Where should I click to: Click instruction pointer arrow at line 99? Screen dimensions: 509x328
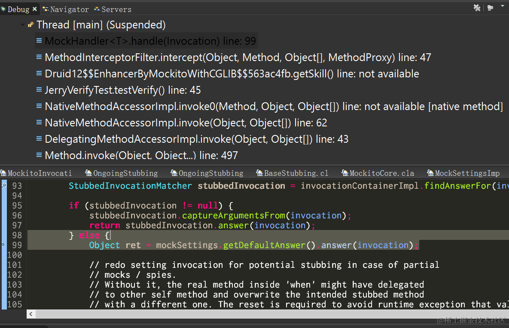pos(4,245)
